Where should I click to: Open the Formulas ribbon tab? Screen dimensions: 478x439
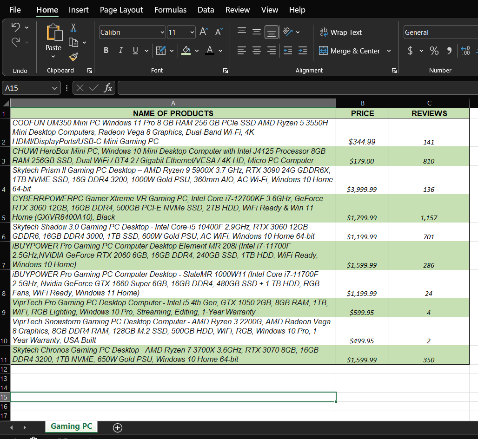(170, 10)
